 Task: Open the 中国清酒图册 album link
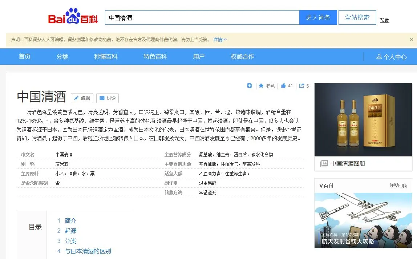[348, 164]
